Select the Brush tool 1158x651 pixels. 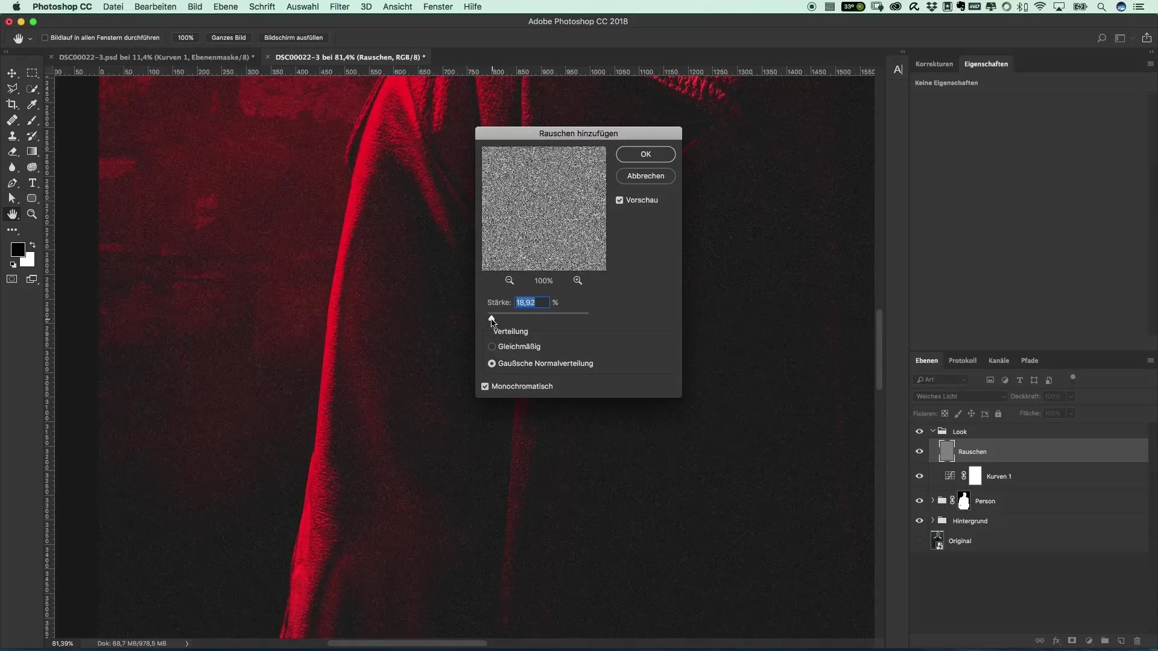[x=32, y=120]
